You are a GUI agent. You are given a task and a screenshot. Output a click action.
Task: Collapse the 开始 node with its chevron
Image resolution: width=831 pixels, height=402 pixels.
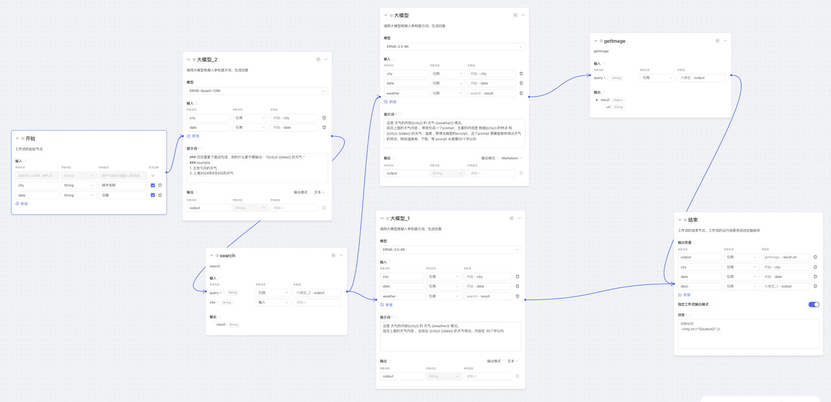(17, 138)
